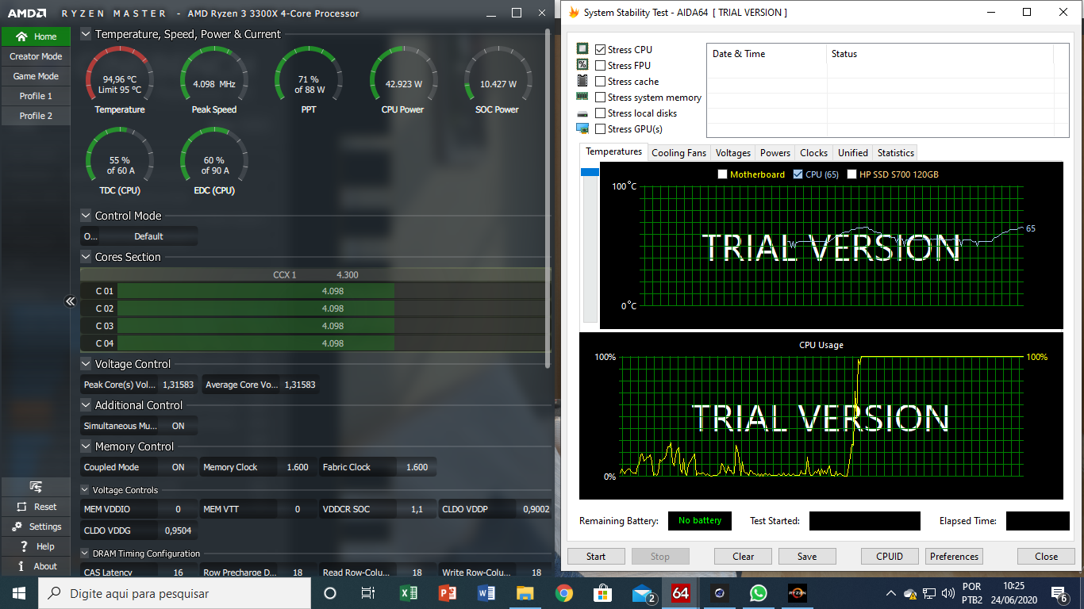Collapse the Voltage Controls subsection
This screenshot has height=609, width=1084.
coord(85,490)
